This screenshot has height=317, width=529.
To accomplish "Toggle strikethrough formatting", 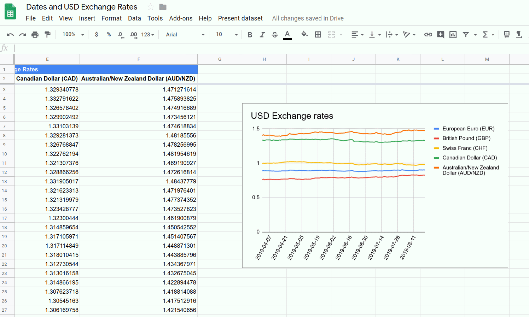I will pyautogui.click(x=275, y=35).
